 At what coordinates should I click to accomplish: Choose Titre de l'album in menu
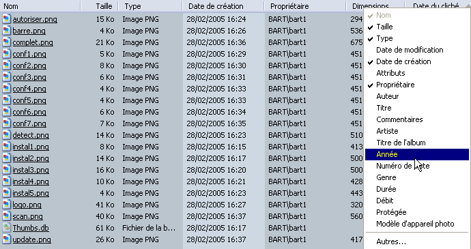pos(417,143)
